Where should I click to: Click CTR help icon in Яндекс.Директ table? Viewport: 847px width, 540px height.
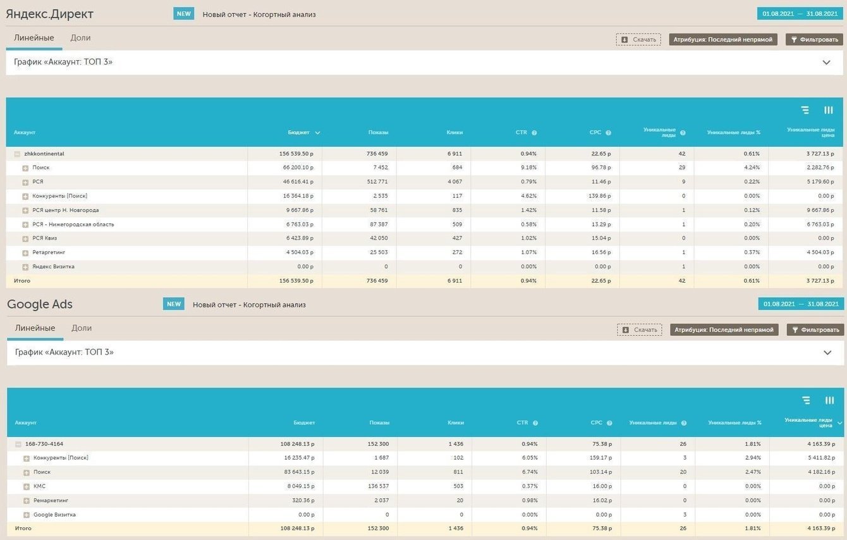click(x=534, y=133)
